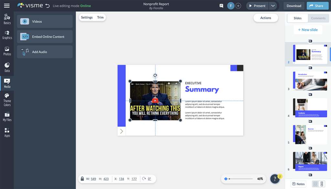Open the Present options chevron
This screenshot has width=331, height=189.
point(273,6)
